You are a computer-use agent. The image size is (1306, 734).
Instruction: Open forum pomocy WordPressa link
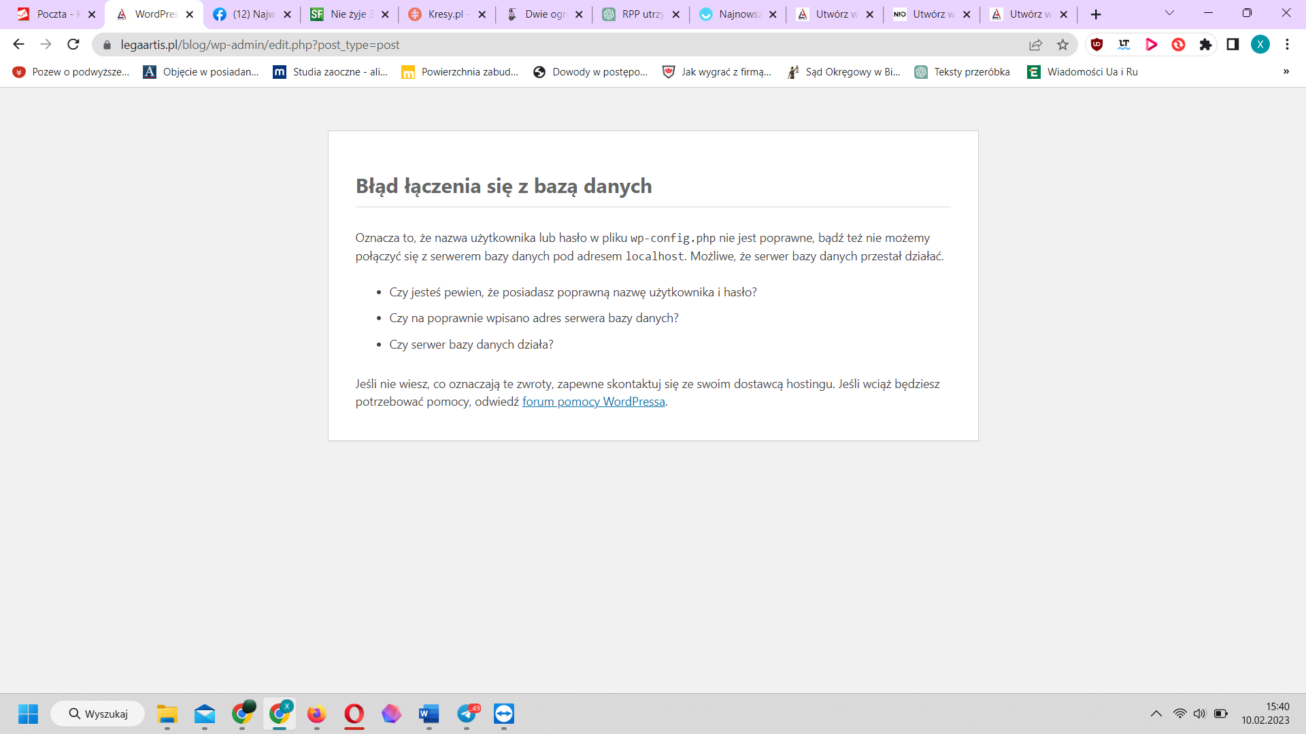click(x=593, y=402)
